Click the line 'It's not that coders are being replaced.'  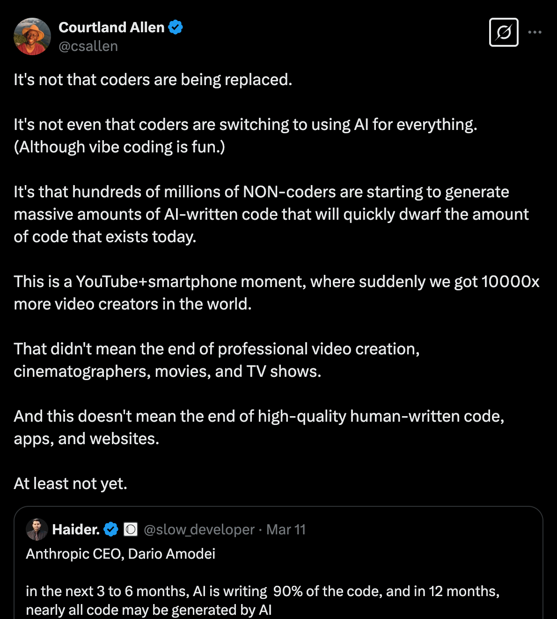pyautogui.click(x=153, y=79)
